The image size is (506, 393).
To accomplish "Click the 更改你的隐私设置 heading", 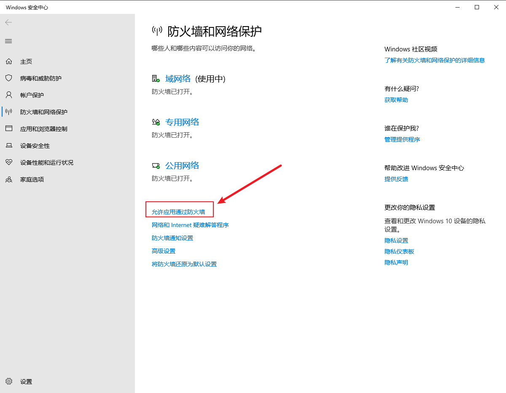I will point(410,208).
